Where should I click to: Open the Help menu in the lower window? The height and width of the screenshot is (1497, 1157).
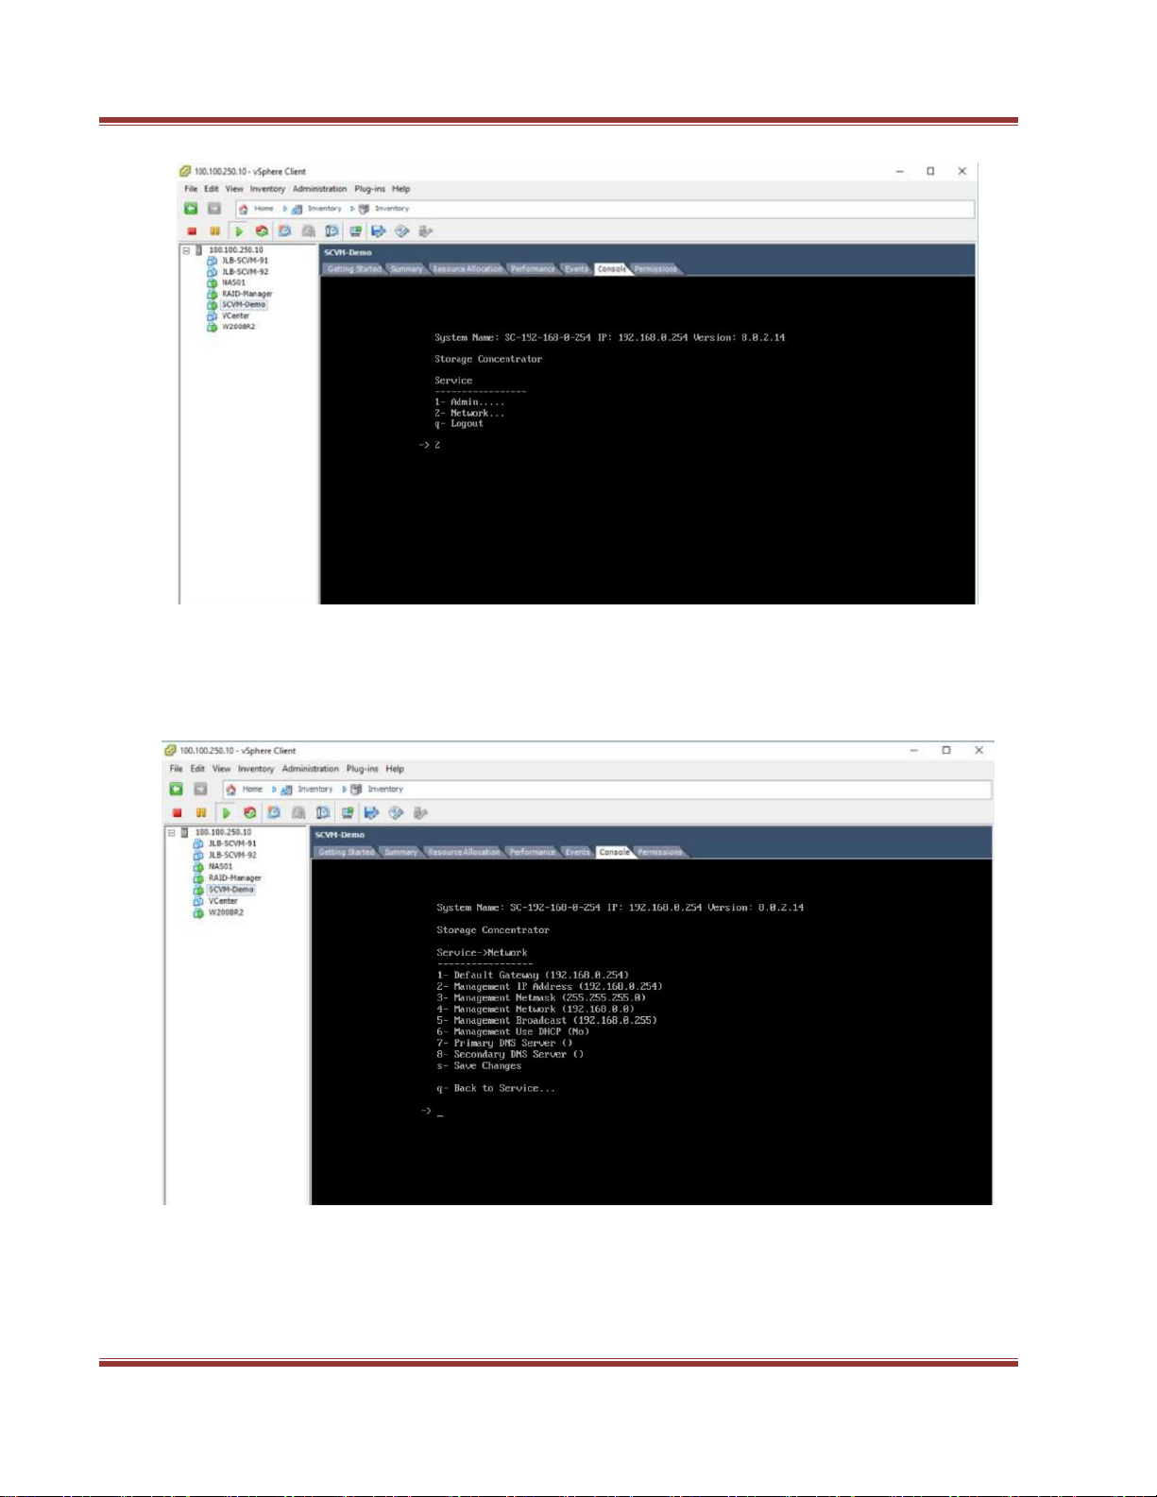click(x=395, y=769)
